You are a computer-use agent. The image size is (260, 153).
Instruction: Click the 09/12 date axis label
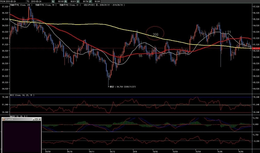[x=112, y=151]
